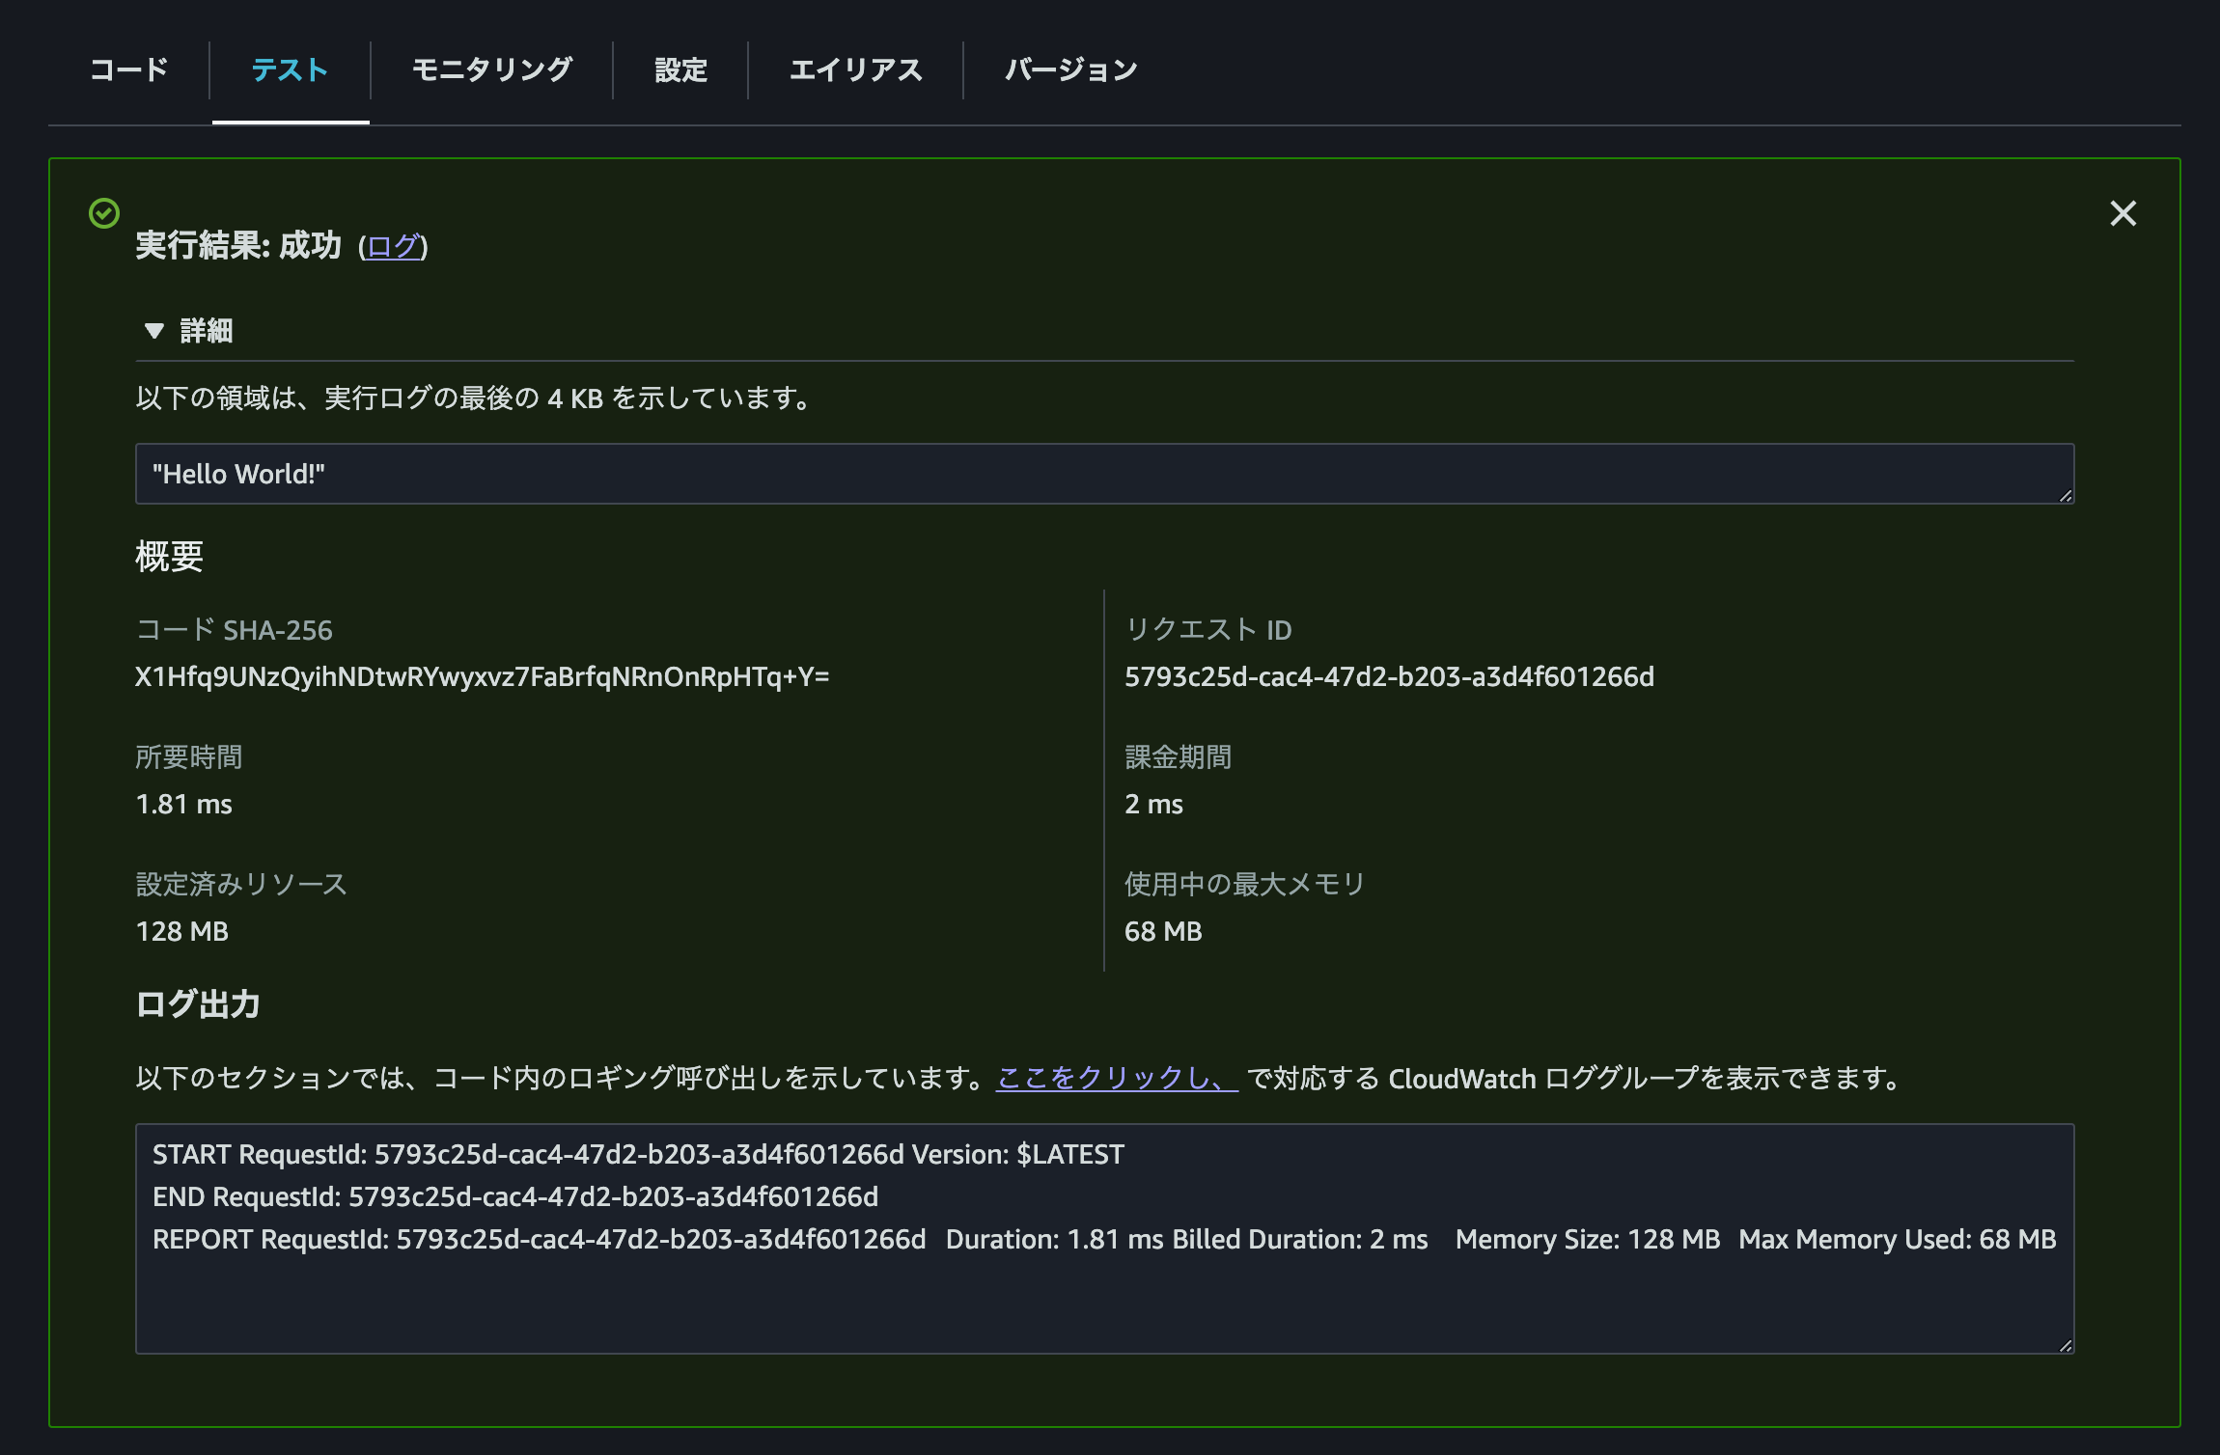Click the コード SHA-256 label
Image resolution: width=2220 pixels, height=1455 pixels.
coord(234,630)
